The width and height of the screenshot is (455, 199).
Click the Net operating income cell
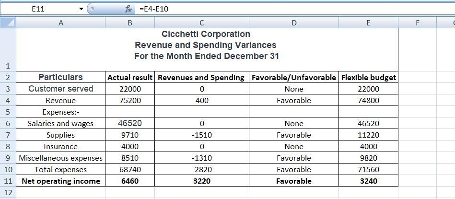point(60,181)
